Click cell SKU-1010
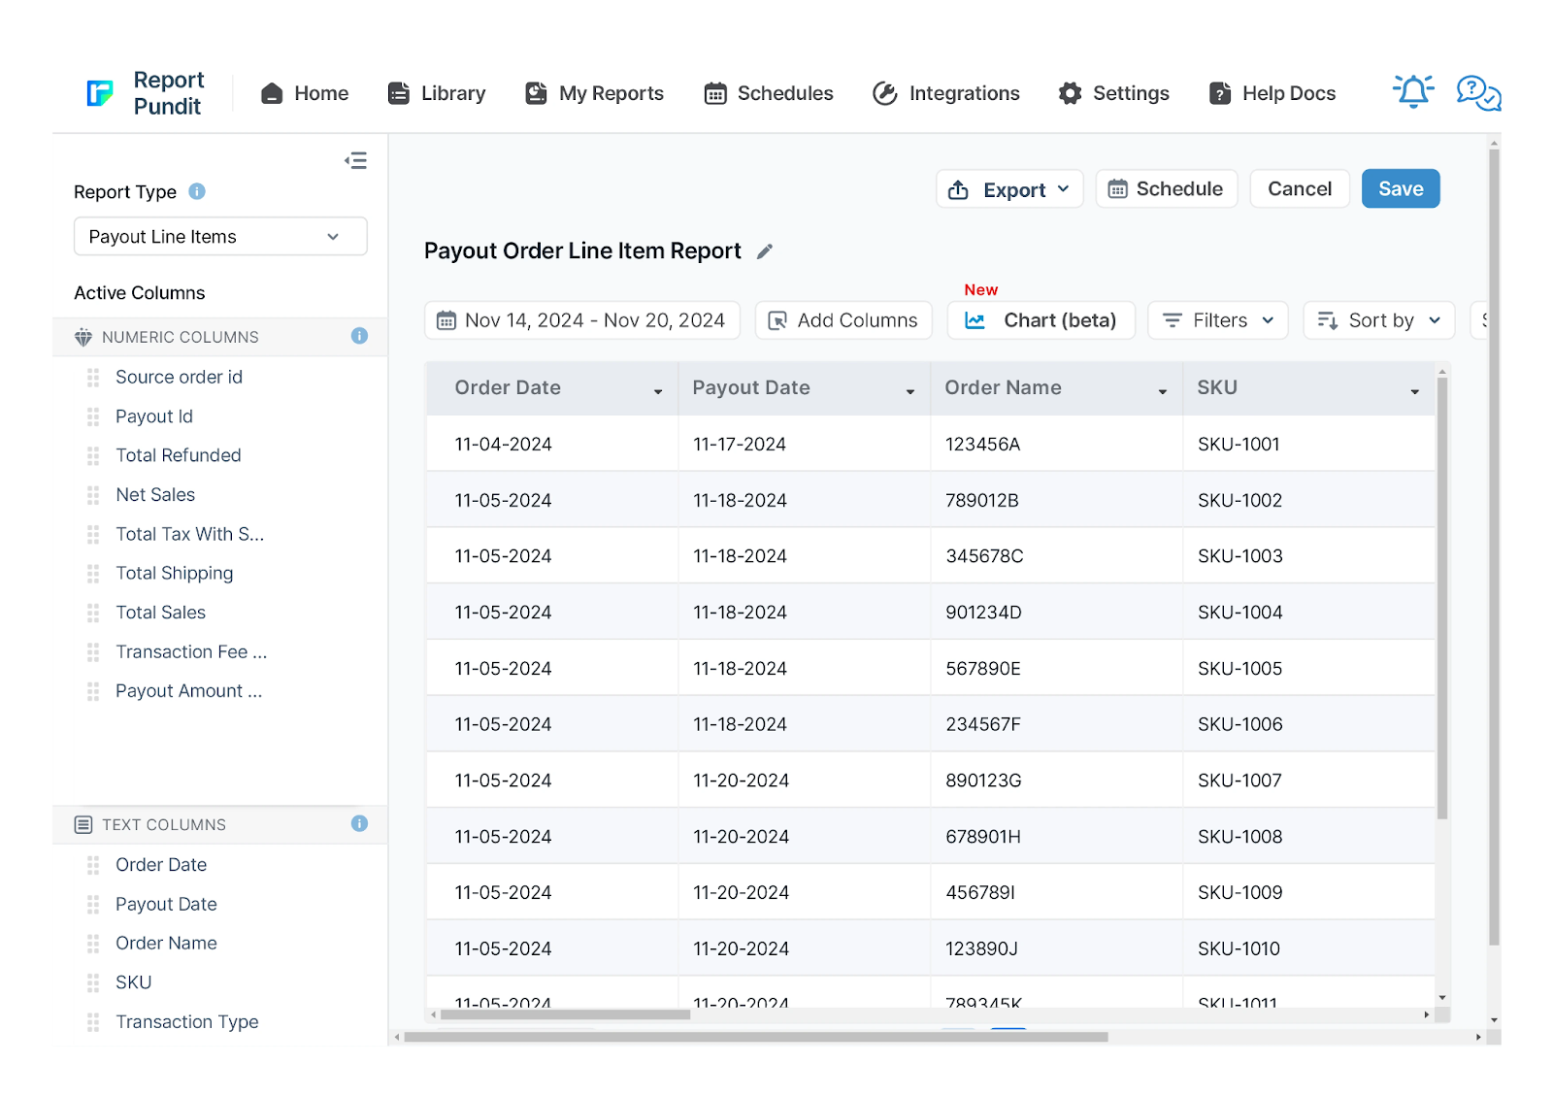This screenshot has width=1553, height=1097. [1239, 948]
